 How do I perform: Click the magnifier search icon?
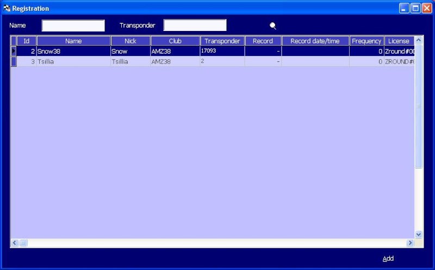tap(273, 26)
